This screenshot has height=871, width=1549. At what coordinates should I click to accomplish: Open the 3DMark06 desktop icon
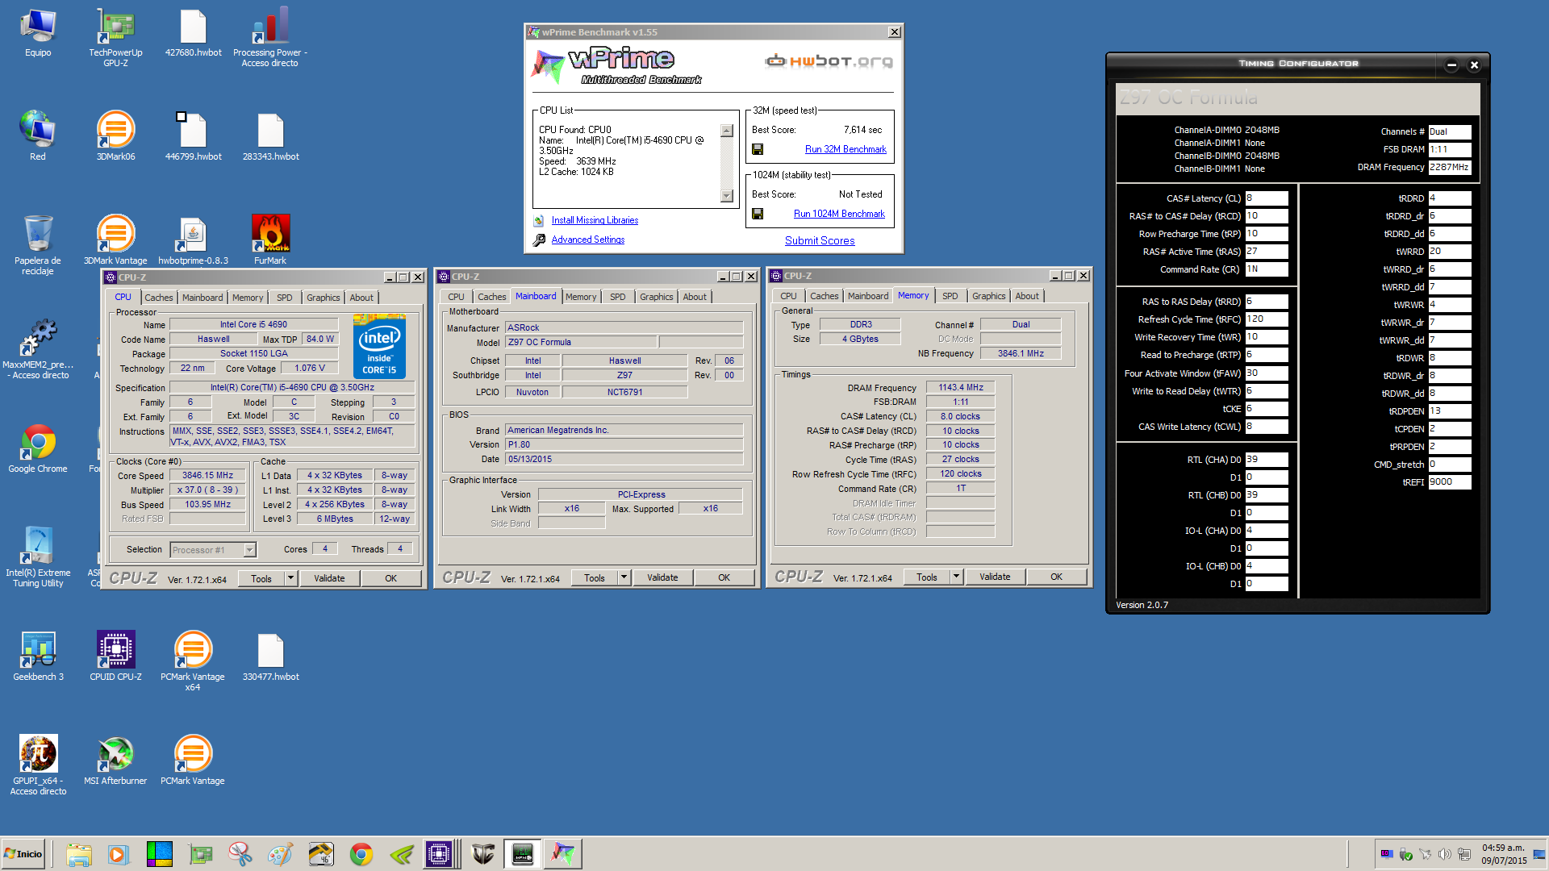click(115, 135)
